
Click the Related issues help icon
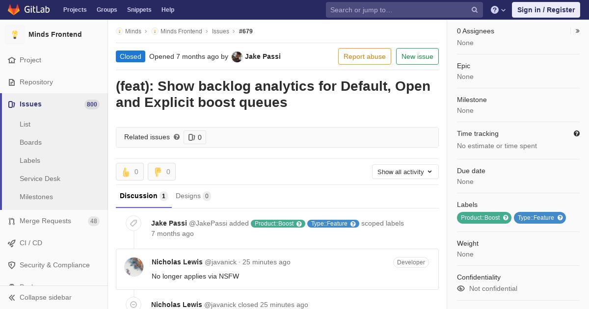coord(177,137)
